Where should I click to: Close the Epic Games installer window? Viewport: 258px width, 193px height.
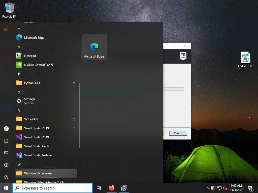[x=185, y=46]
